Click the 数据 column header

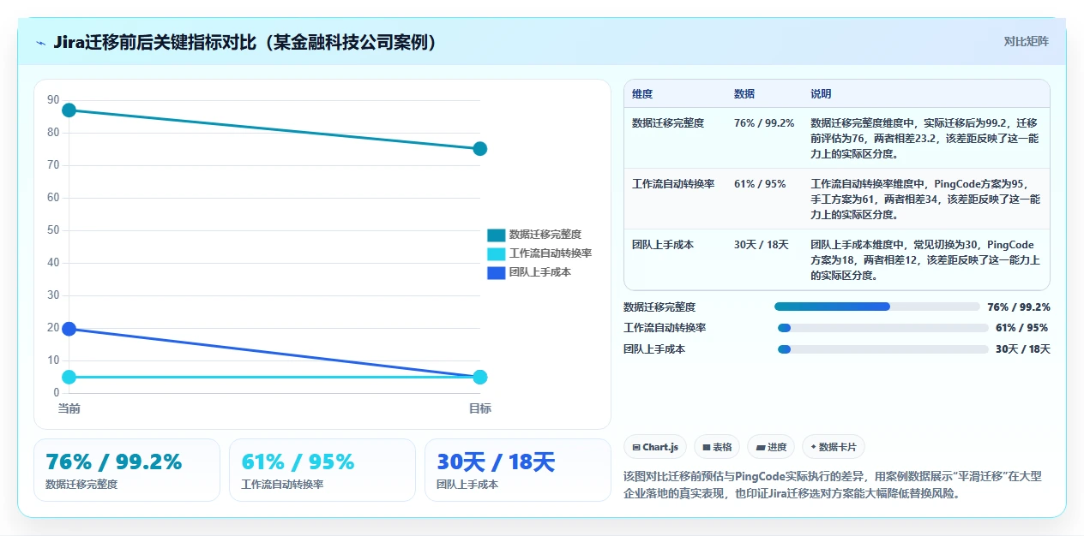click(744, 94)
